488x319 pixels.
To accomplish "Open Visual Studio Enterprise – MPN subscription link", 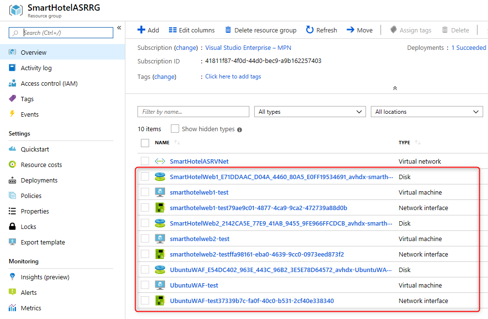I will coord(248,47).
